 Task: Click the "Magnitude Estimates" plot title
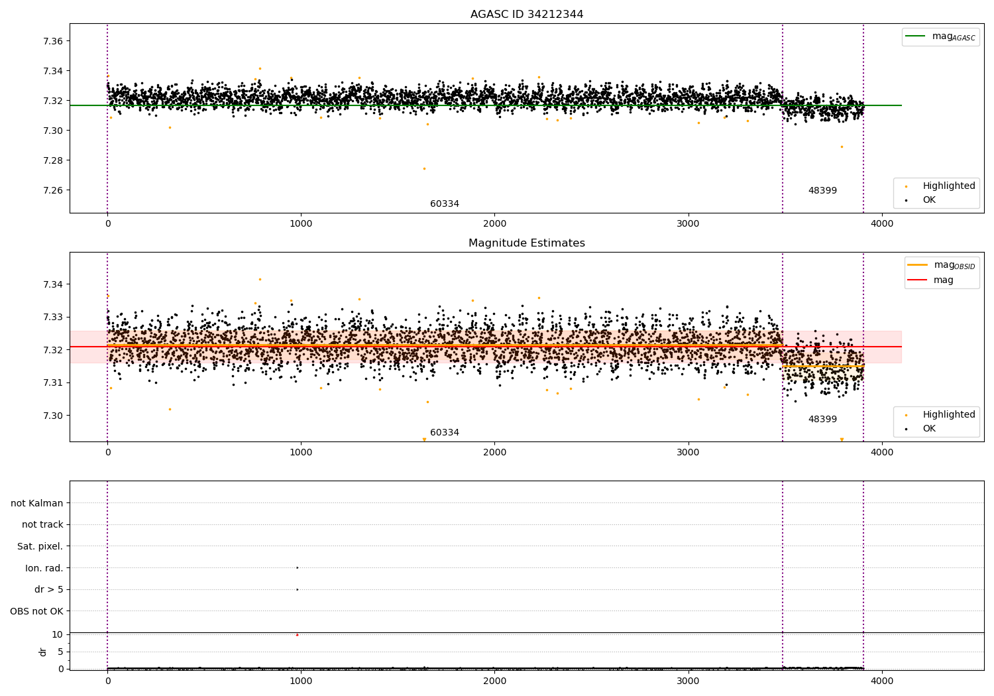(x=527, y=243)
